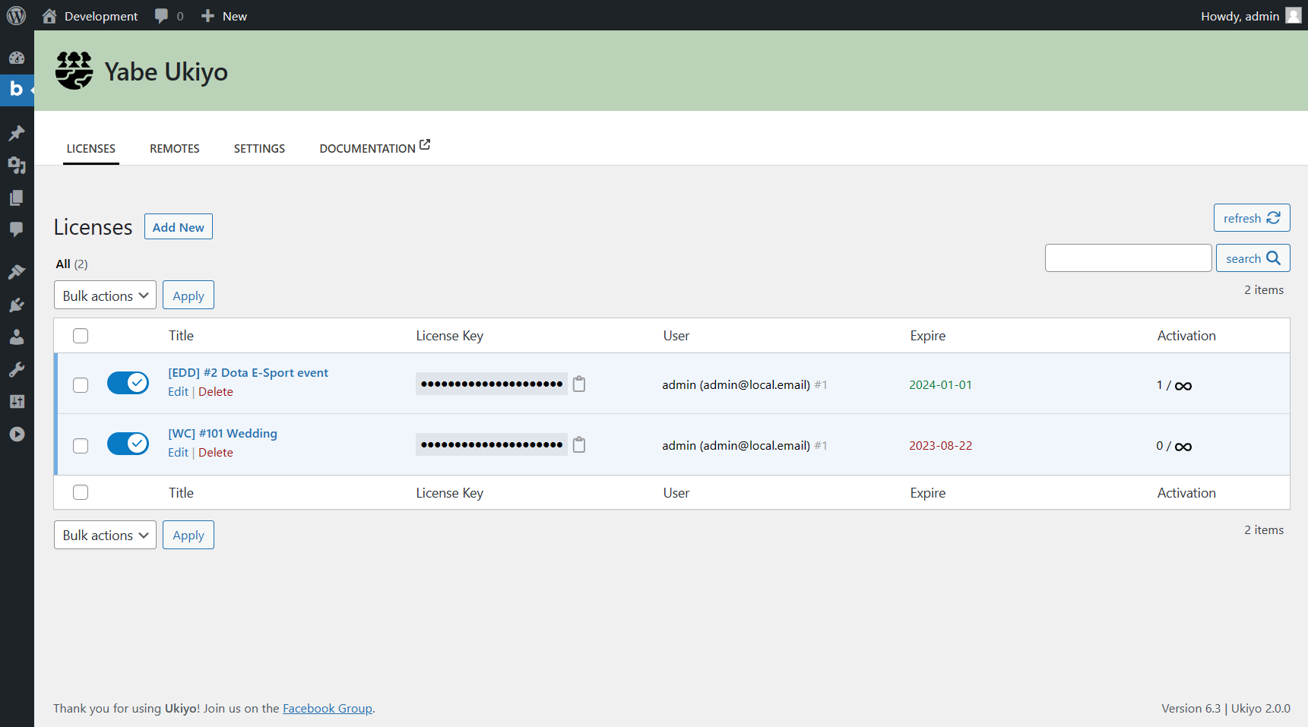
Task: Open the top Bulk actions dropdown
Action: (x=105, y=295)
